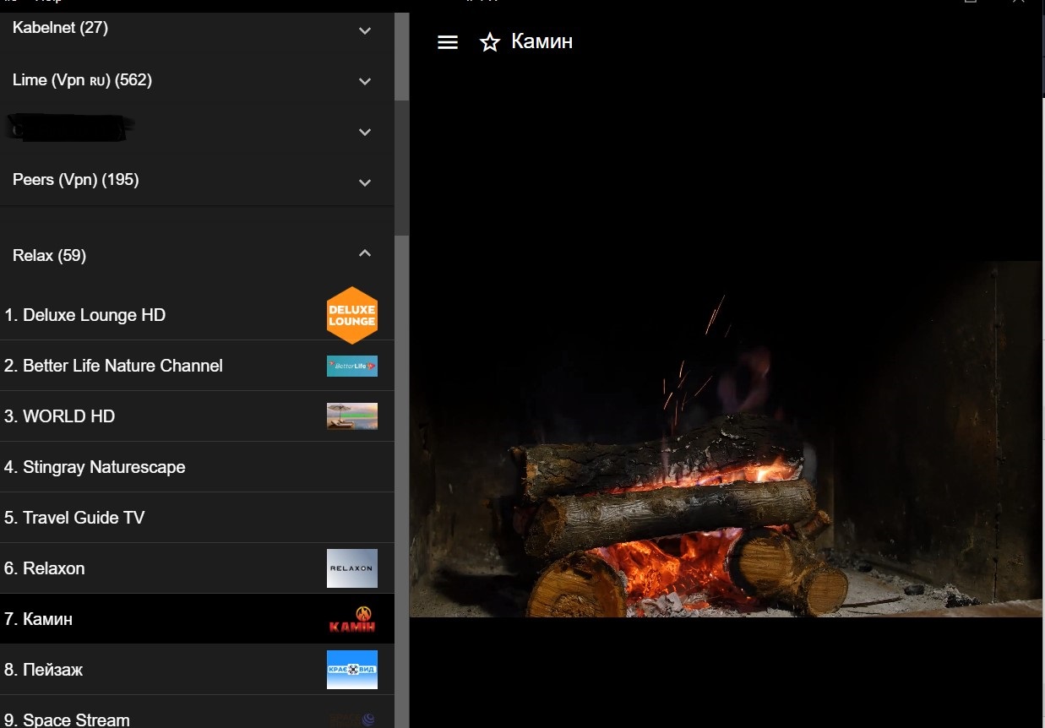The height and width of the screenshot is (728, 1045).
Task: Expand the blacked-out group chevron
Action: point(365,132)
